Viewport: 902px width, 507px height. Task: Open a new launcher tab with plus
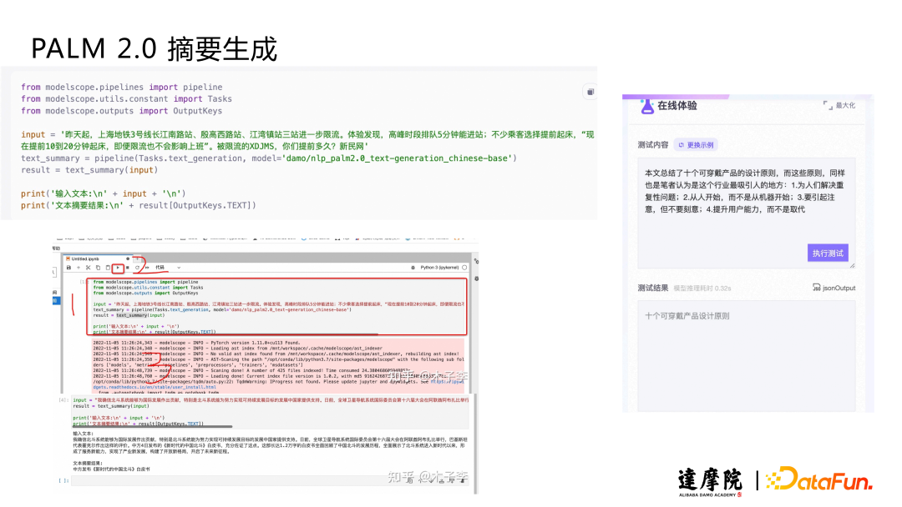[x=137, y=259]
